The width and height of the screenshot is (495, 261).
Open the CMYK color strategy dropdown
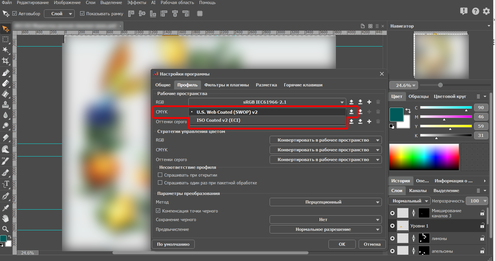point(325,150)
